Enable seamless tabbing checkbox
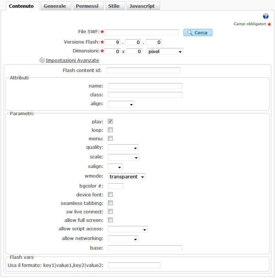This screenshot has height=278, width=275. point(110,203)
